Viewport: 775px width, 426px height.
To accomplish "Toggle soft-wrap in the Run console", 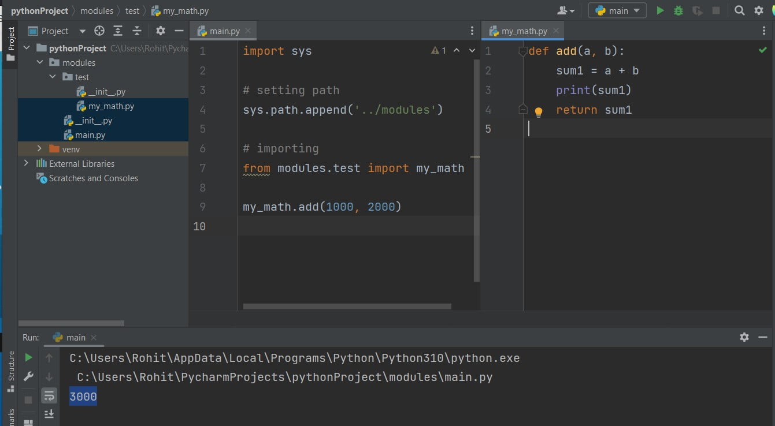I will 49,396.
